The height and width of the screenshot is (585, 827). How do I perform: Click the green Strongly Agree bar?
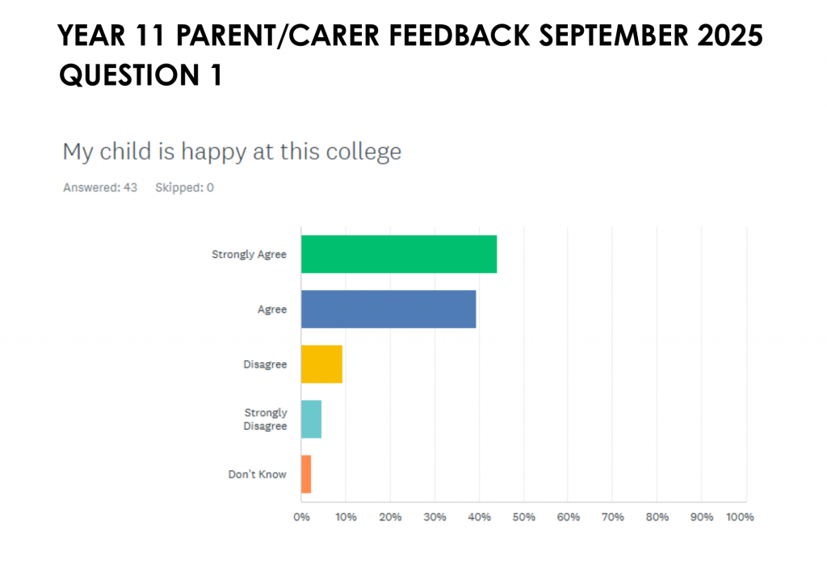click(x=398, y=255)
